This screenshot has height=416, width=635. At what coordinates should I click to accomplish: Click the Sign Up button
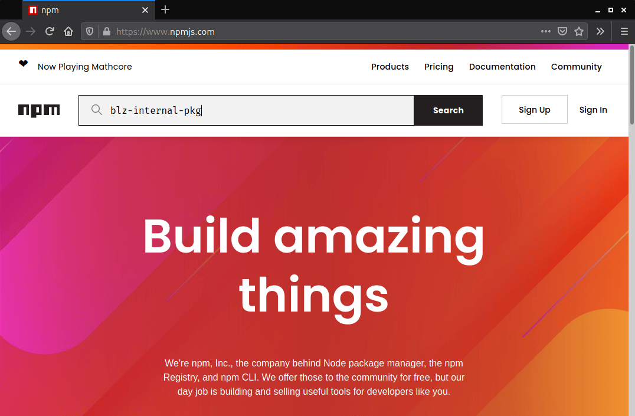(535, 110)
